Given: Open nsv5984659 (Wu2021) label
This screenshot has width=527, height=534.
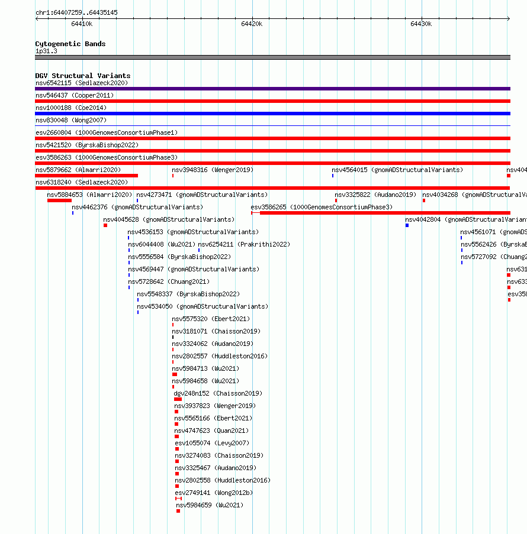Looking at the screenshot, I should coord(210,506).
